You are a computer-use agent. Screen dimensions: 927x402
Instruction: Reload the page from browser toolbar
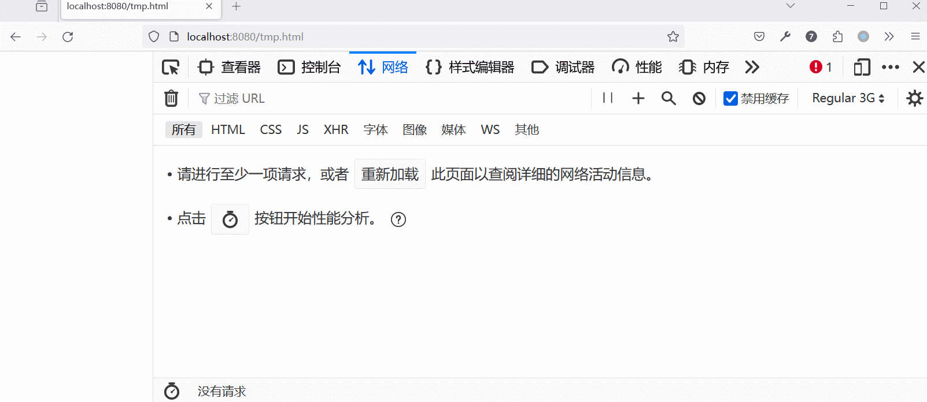click(x=68, y=37)
